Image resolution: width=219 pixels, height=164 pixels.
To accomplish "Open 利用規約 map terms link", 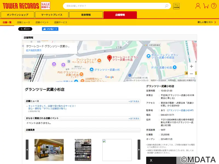I will [x=172, y=80].
